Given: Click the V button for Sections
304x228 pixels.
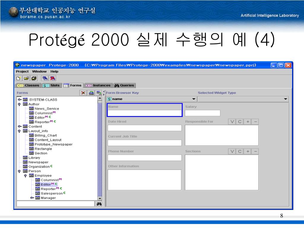Looking at the screenshot, I should point(232,151).
